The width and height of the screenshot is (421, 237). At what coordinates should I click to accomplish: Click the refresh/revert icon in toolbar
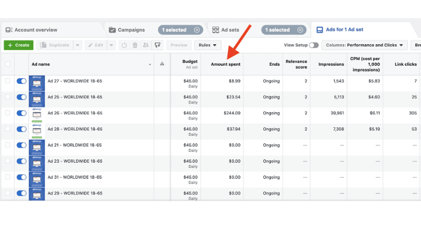point(124,45)
